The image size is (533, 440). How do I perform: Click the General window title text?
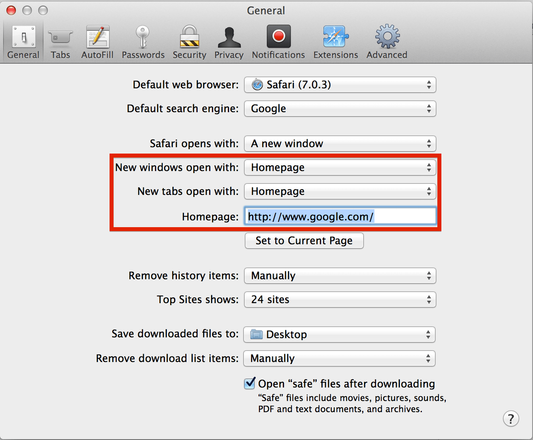[266, 10]
